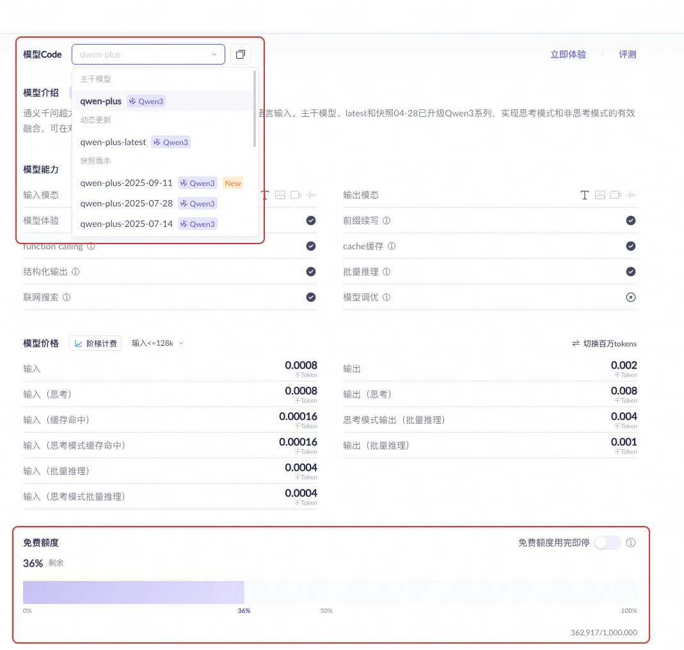
Task: Click the output audio modality icon
Action: click(631, 195)
